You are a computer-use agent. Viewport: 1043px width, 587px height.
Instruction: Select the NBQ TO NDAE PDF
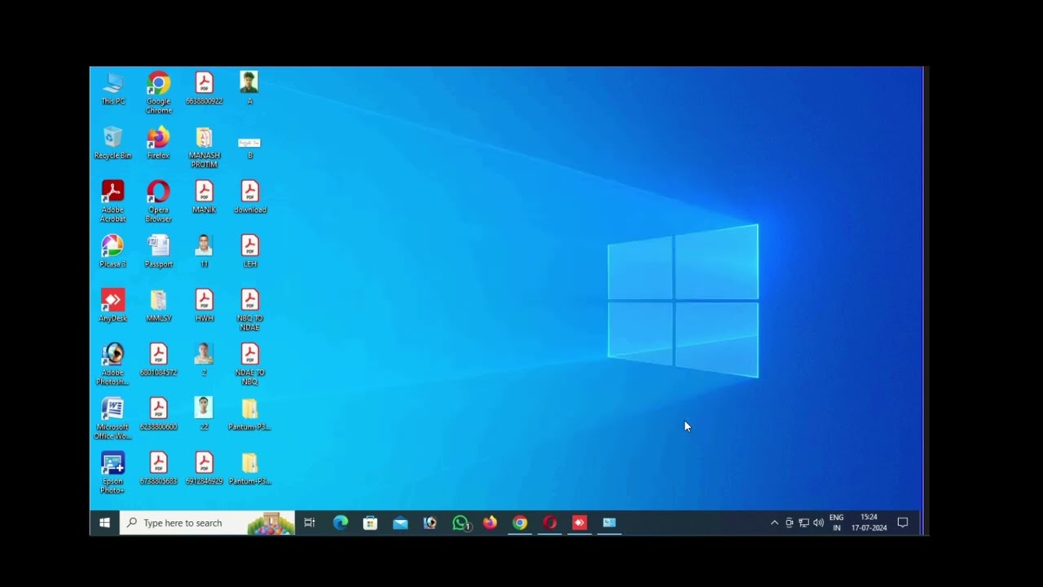(x=250, y=310)
